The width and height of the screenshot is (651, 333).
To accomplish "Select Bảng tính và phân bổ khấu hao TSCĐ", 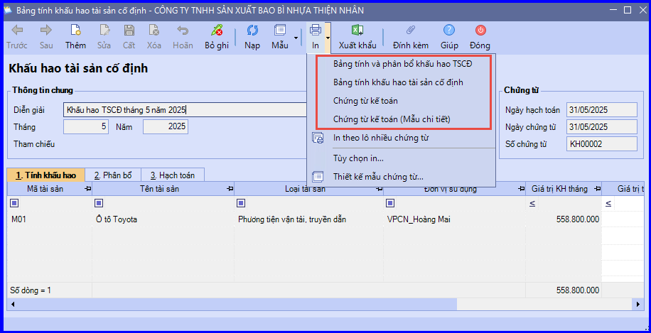I will pyautogui.click(x=402, y=64).
